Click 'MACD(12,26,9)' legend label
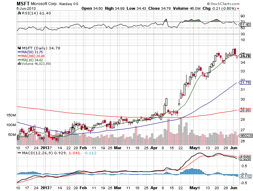Screen dimensions: 253x191 (38, 153)
